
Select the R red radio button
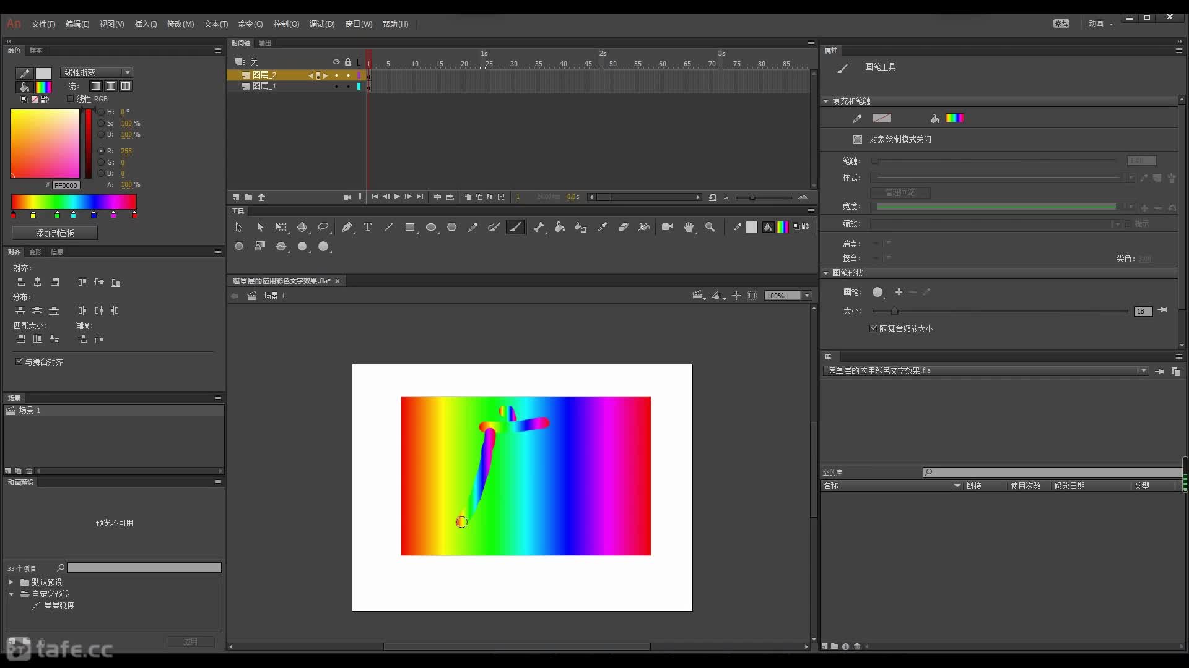point(101,151)
